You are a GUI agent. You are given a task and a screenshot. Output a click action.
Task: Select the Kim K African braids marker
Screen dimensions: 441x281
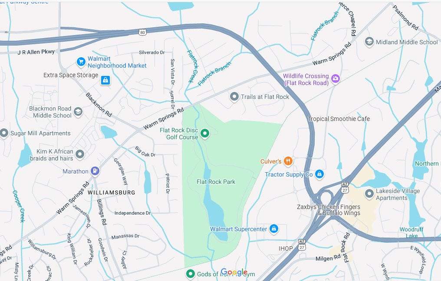(80, 154)
